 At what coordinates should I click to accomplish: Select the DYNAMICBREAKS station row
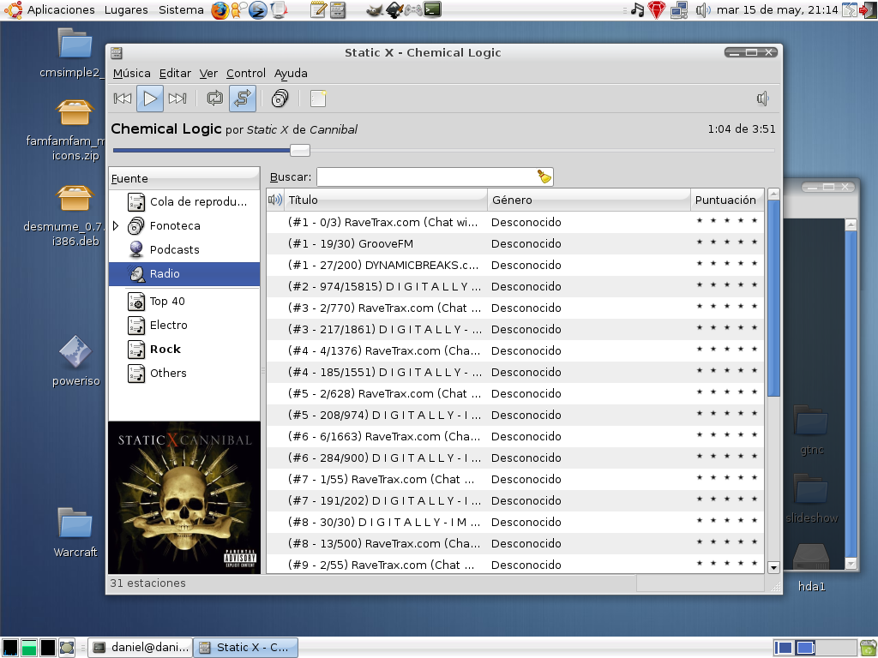pos(515,266)
